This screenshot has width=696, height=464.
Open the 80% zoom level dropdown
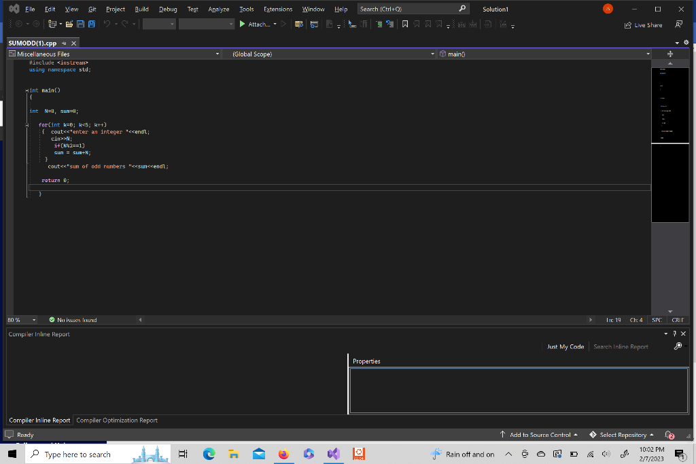tap(34, 320)
